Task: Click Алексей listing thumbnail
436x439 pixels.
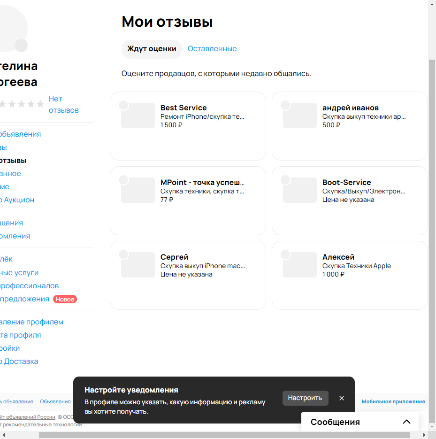Action: click(x=300, y=265)
